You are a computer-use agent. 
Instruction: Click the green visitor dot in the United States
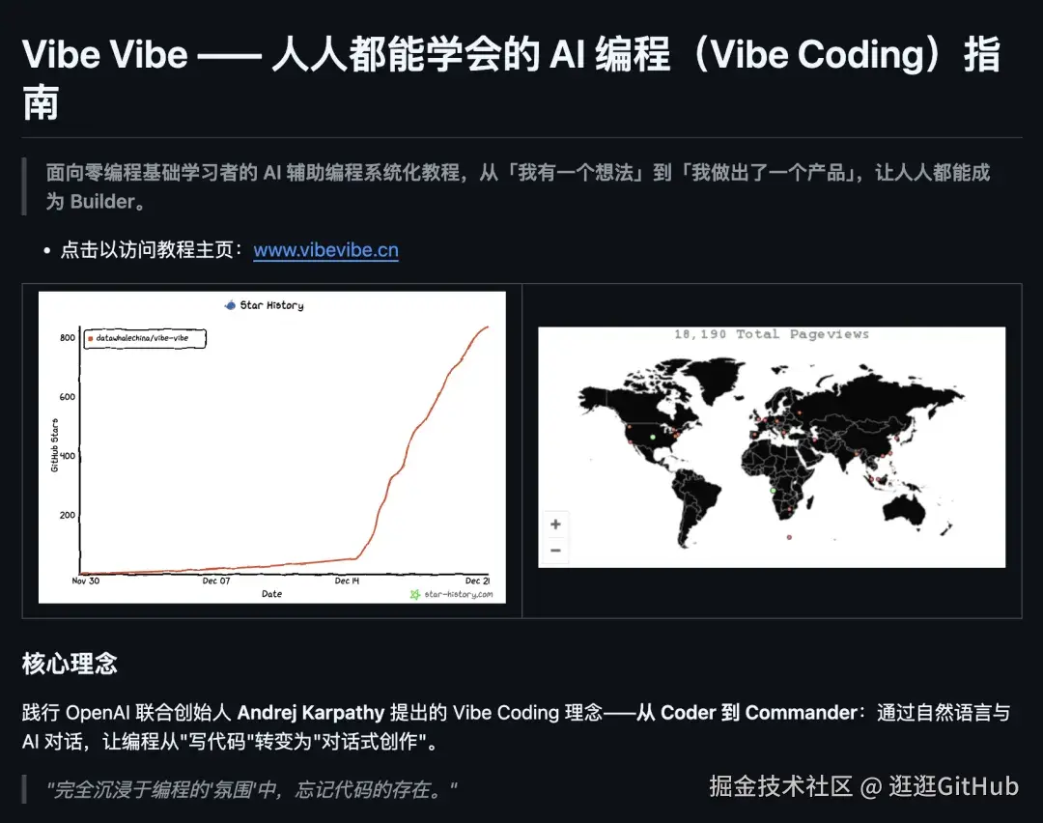tap(653, 438)
